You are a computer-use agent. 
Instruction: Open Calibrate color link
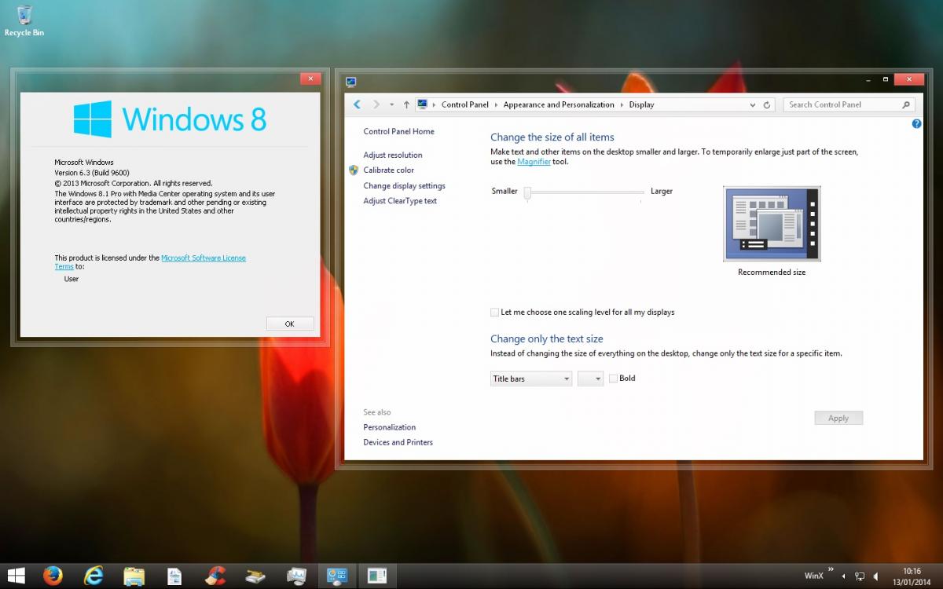(389, 170)
